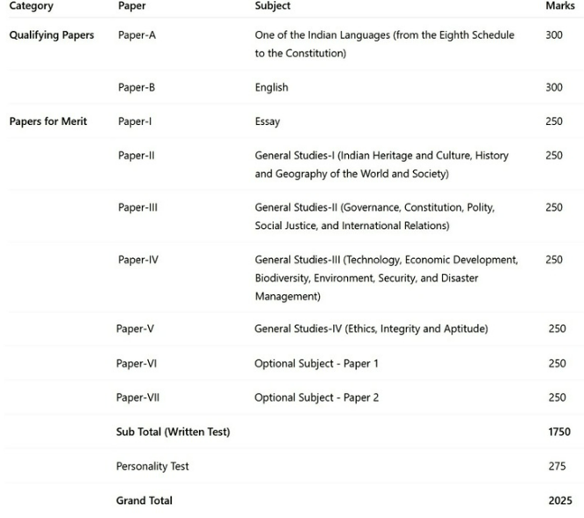Click the Category column header

[x=32, y=6]
